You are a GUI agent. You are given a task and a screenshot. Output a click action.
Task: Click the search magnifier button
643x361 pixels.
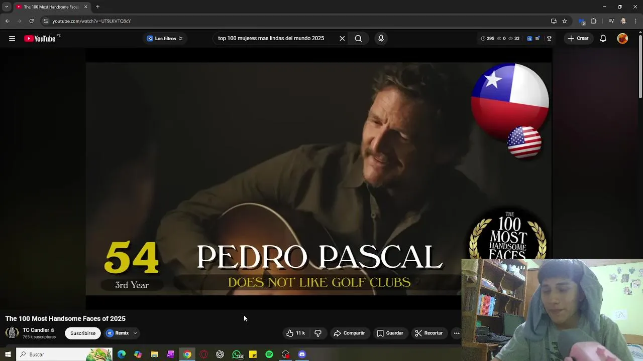358,39
